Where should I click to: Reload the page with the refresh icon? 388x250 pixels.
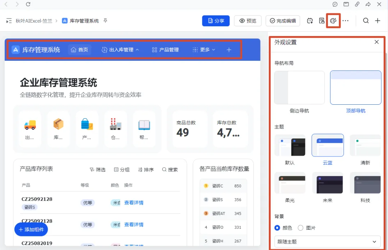pyautogui.click(x=28, y=4)
